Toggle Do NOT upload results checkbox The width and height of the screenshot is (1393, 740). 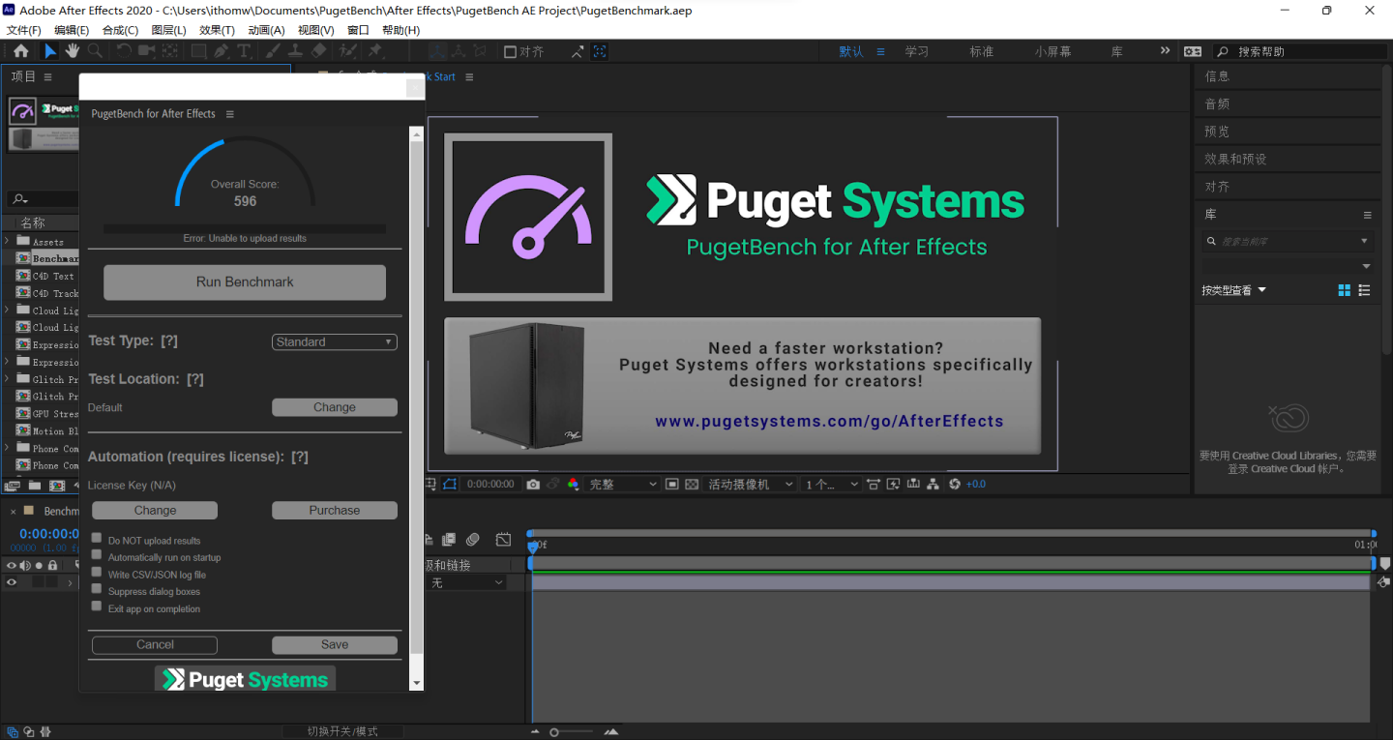click(97, 538)
